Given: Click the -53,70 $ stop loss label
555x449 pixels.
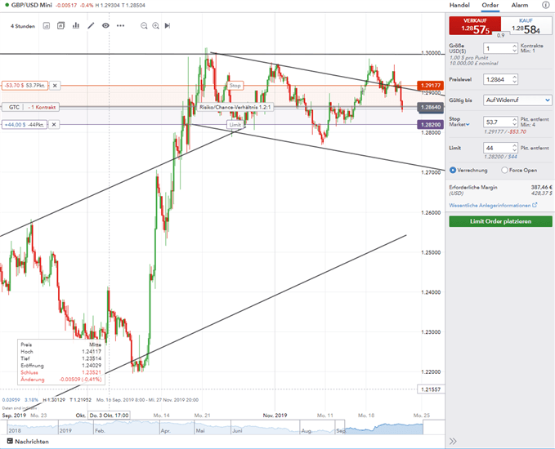Looking at the screenshot, I should coord(25,86).
